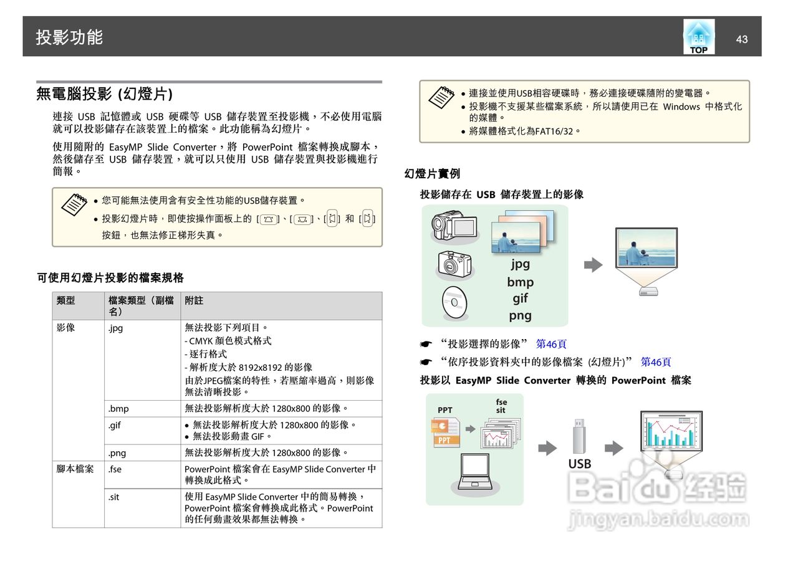Click the stacked beach photos thumbnail

tap(522, 231)
